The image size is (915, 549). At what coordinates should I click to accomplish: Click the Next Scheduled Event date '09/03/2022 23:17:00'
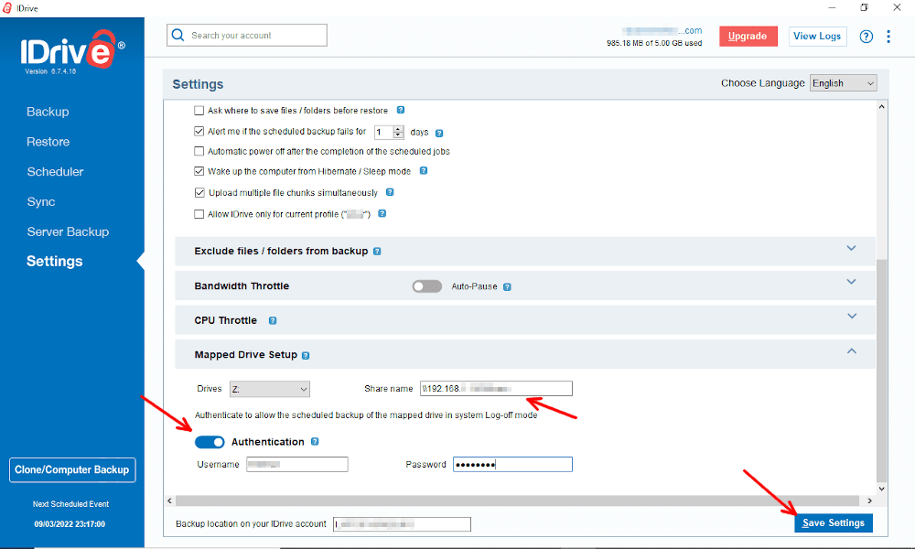tap(70, 524)
